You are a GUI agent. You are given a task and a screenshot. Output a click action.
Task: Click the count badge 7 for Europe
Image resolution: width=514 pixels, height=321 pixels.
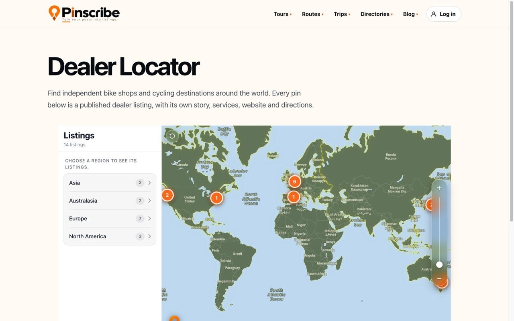140,218
